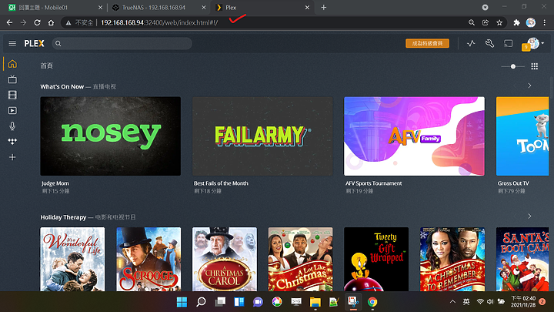Screen dimensions: 554x312
Task: Reload the current page
Action: 37,22
